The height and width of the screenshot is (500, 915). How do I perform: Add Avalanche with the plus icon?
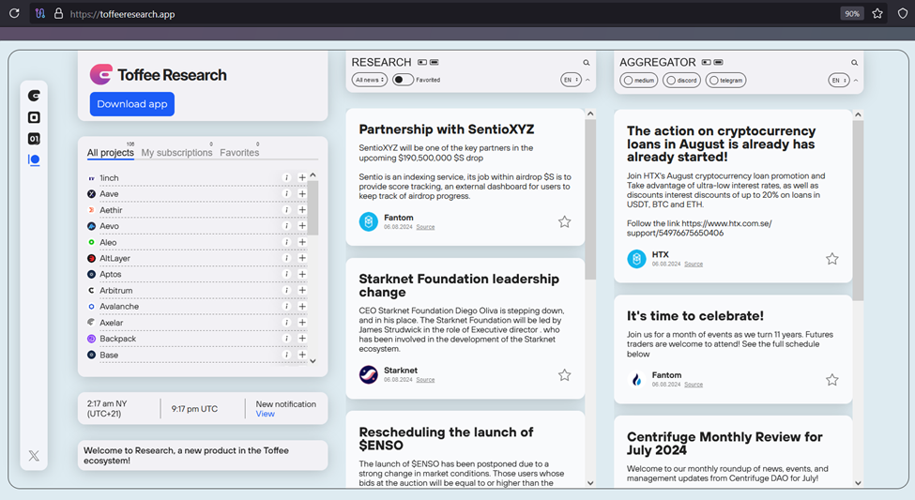tap(302, 307)
